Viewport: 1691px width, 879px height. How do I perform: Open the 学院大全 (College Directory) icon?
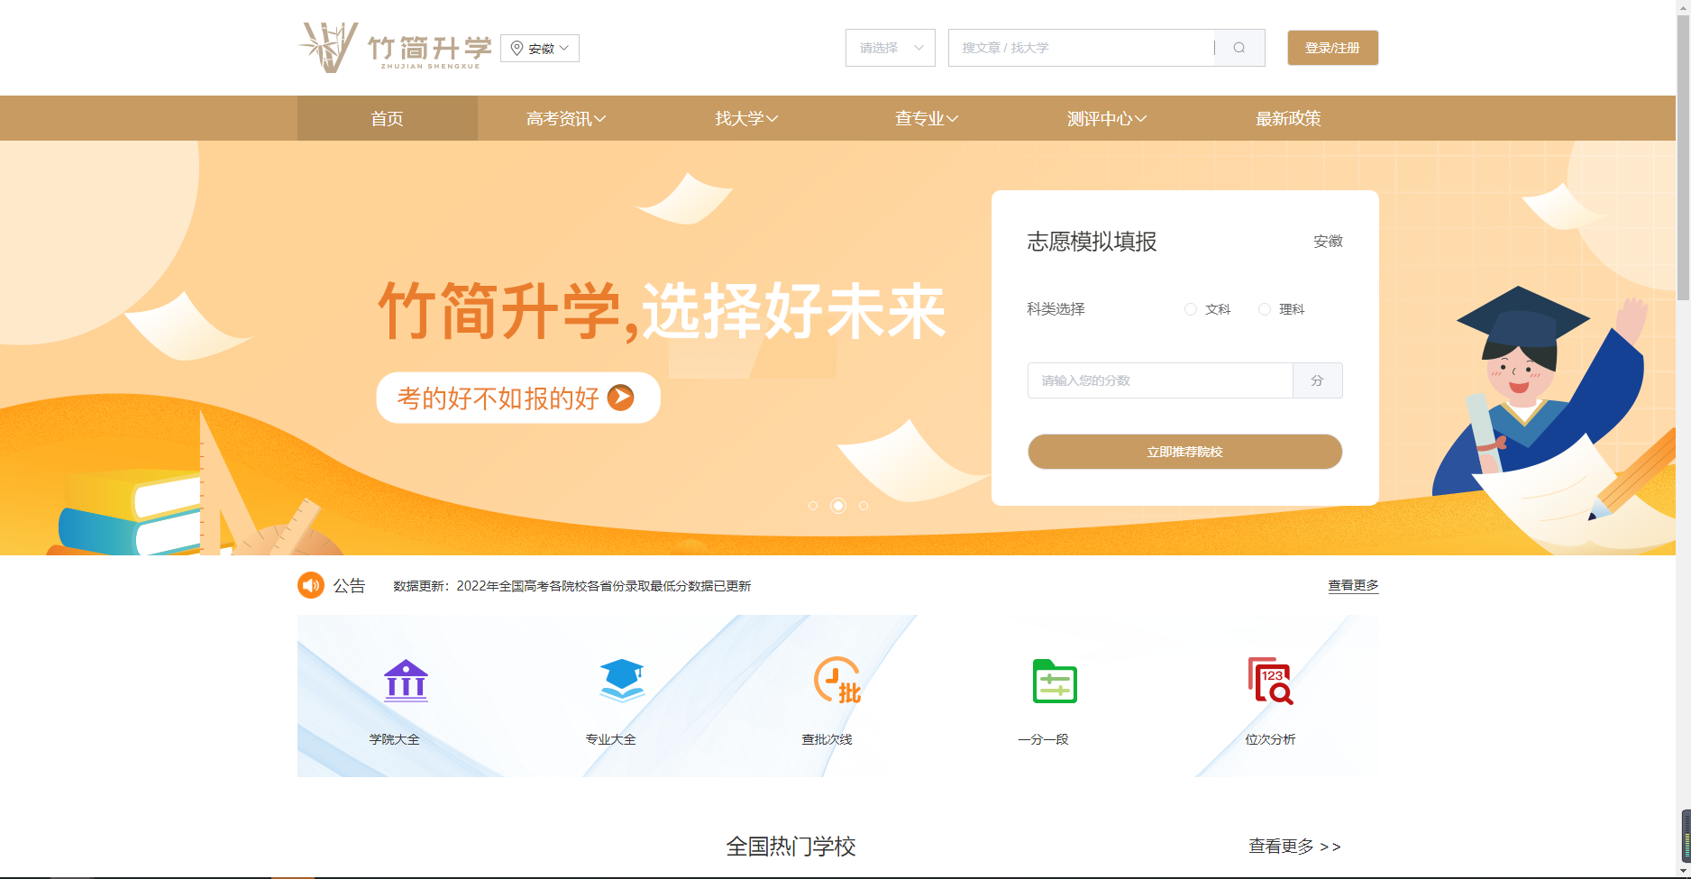406,682
